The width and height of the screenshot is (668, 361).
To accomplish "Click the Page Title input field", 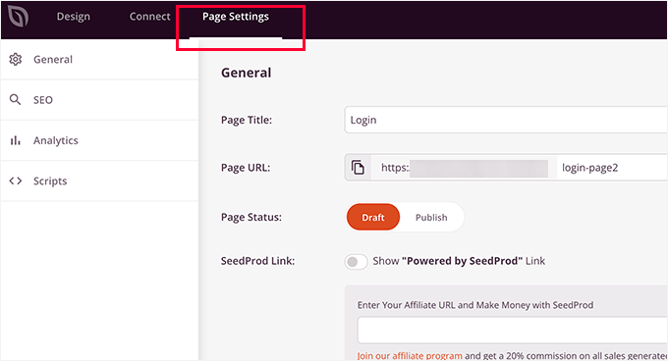I will pyautogui.click(x=506, y=120).
